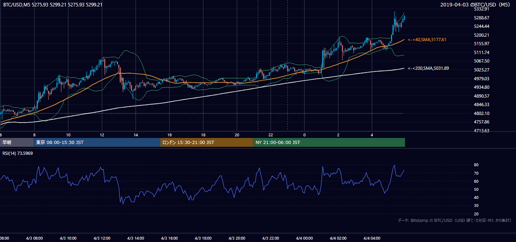Click hour label 22 under price chart

pyautogui.click(x=271, y=135)
